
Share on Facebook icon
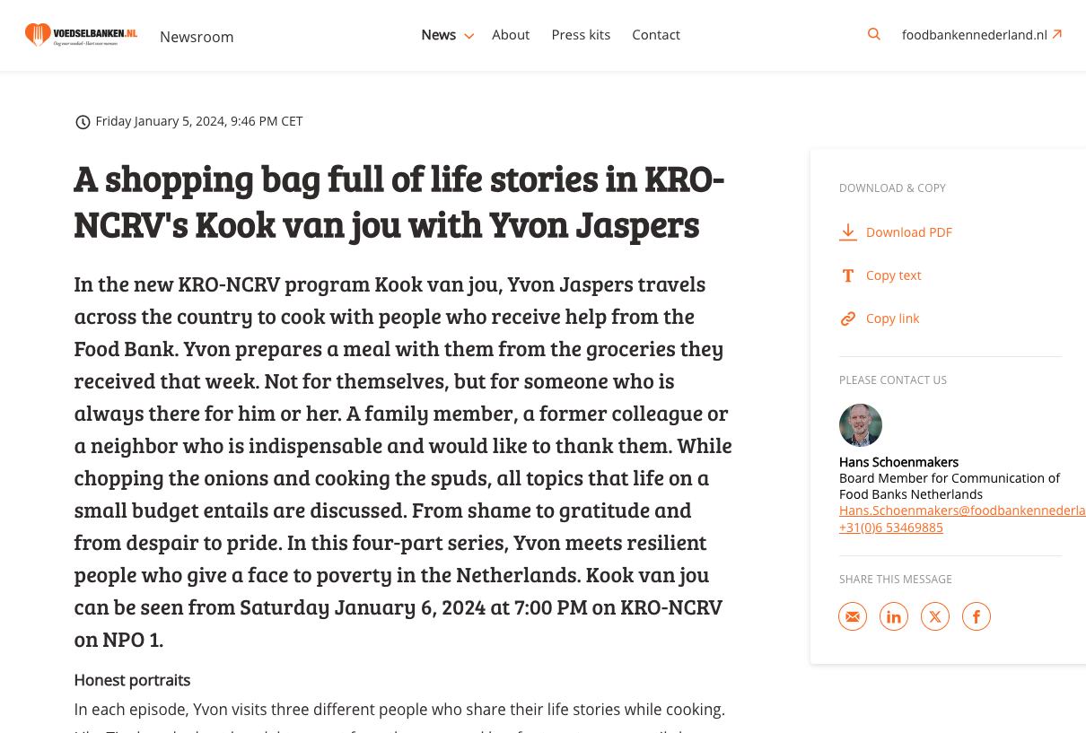pyautogui.click(x=977, y=616)
